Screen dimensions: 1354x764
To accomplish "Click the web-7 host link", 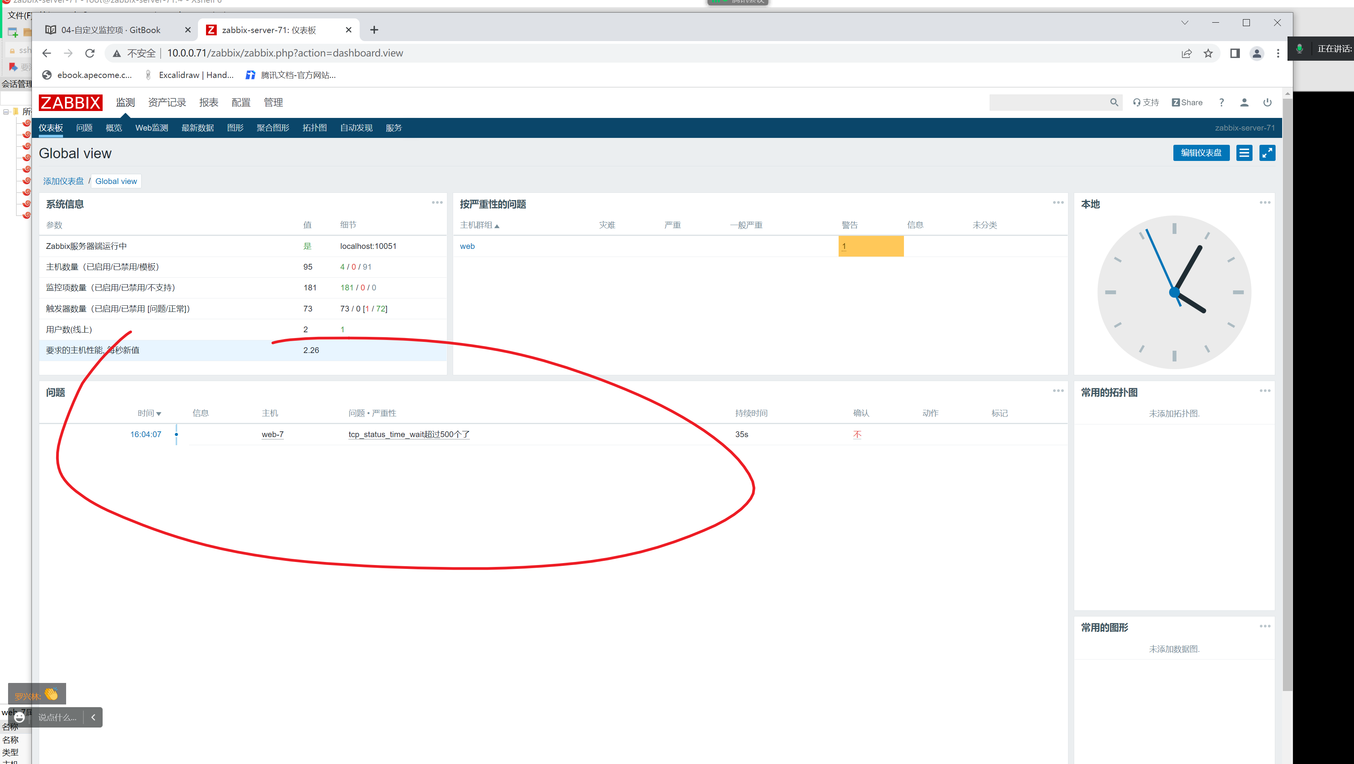I will point(272,434).
